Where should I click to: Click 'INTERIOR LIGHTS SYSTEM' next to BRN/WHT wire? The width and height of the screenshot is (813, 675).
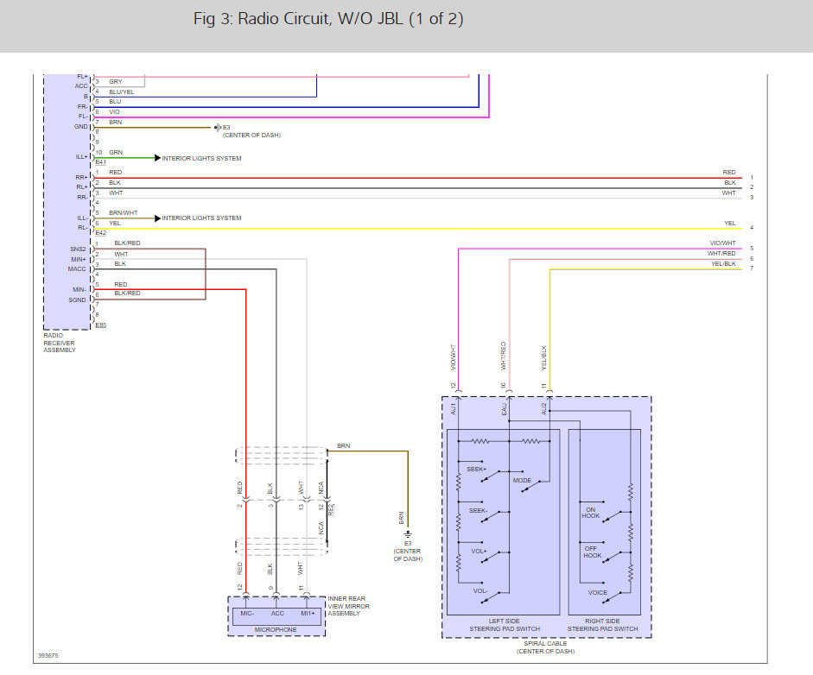pyautogui.click(x=201, y=218)
